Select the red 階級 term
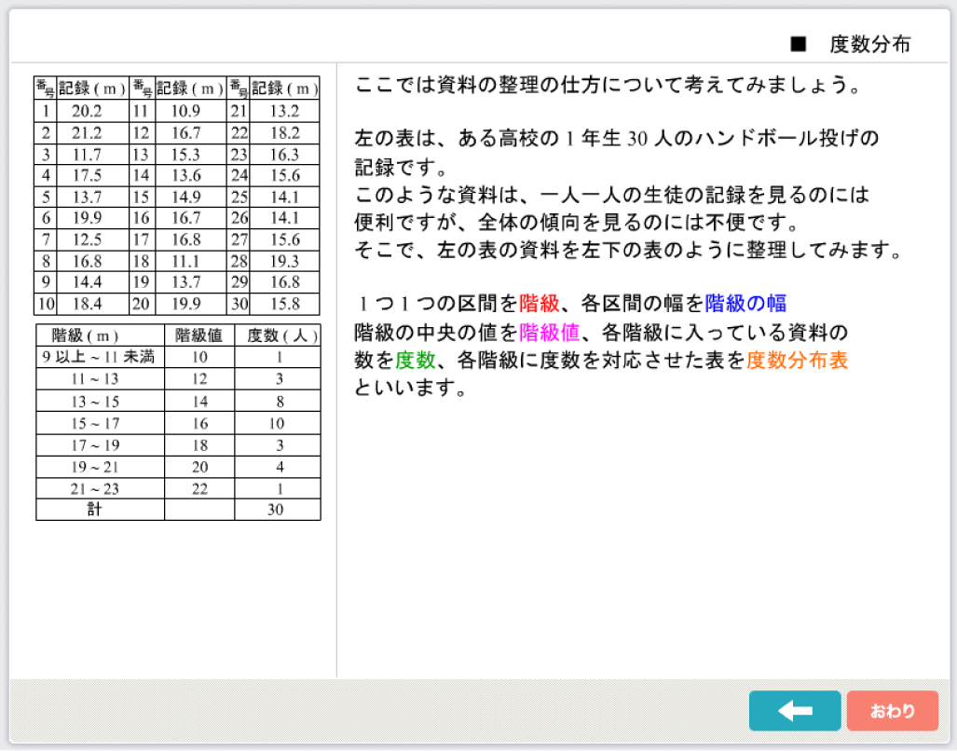957x751 pixels. [x=540, y=303]
